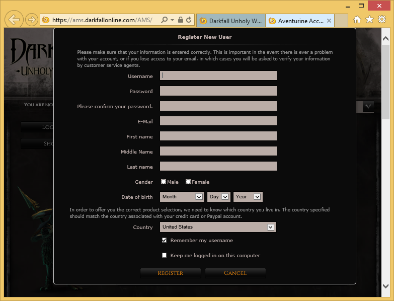
Task: Focus the Password field
Action: (x=218, y=91)
